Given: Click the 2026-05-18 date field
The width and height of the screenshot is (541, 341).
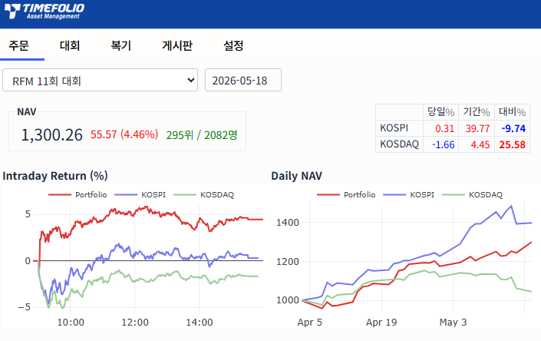Looking at the screenshot, I should point(243,80).
